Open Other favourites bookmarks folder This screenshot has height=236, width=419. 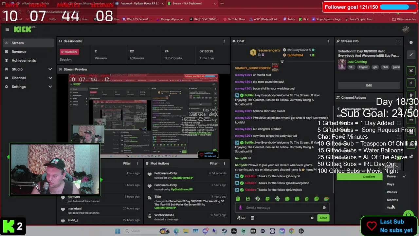tap(404, 19)
